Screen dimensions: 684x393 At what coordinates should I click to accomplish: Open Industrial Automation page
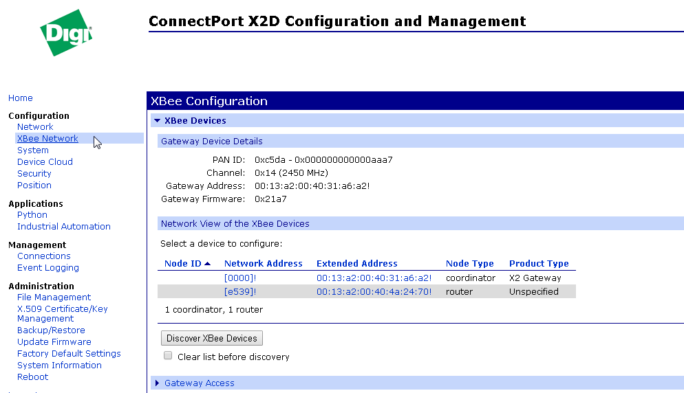(x=64, y=227)
